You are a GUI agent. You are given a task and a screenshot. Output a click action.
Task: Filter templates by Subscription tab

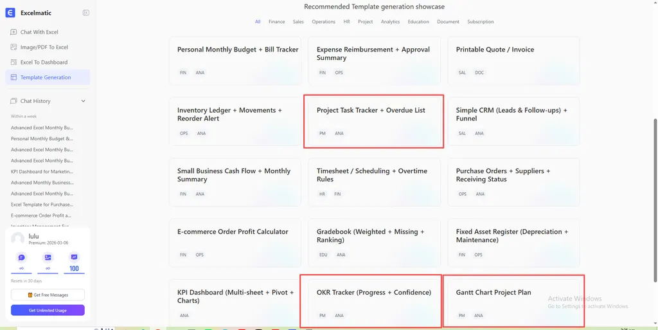(x=481, y=22)
